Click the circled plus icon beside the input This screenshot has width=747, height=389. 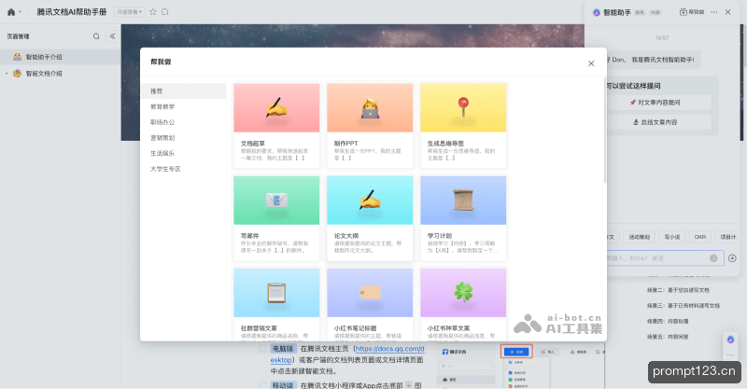732,258
